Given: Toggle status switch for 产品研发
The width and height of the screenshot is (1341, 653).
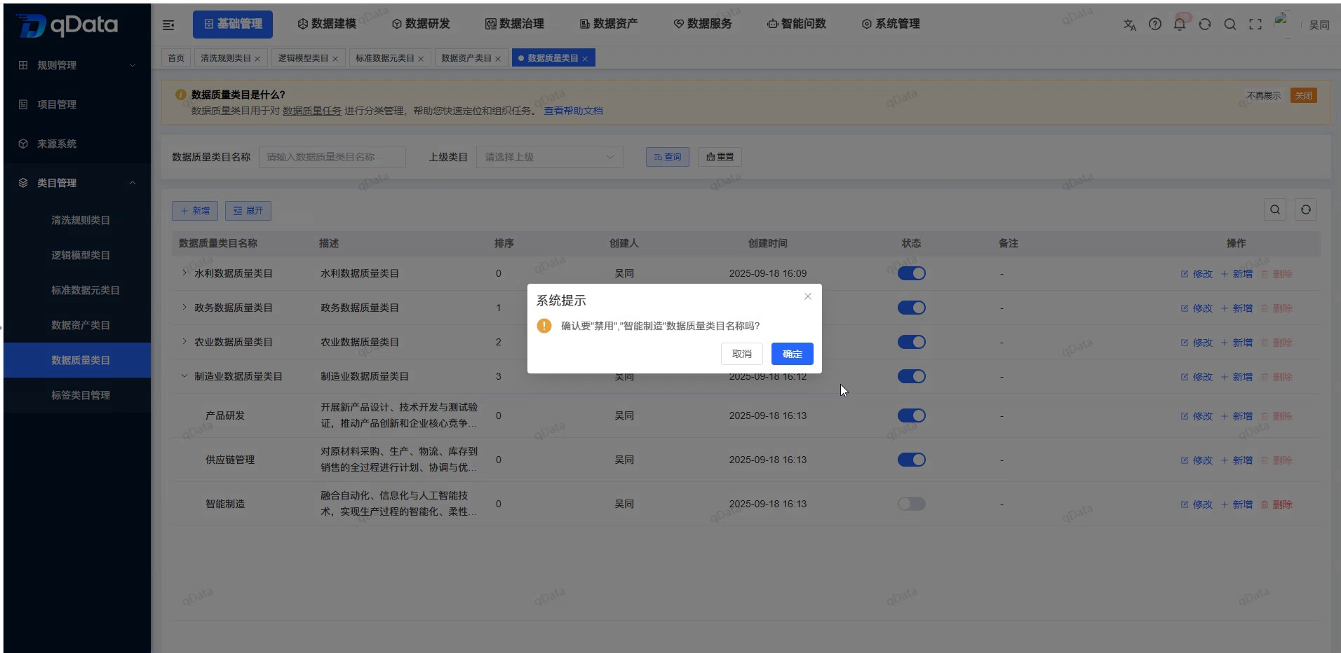Looking at the screenshot, I should (912, 415).
